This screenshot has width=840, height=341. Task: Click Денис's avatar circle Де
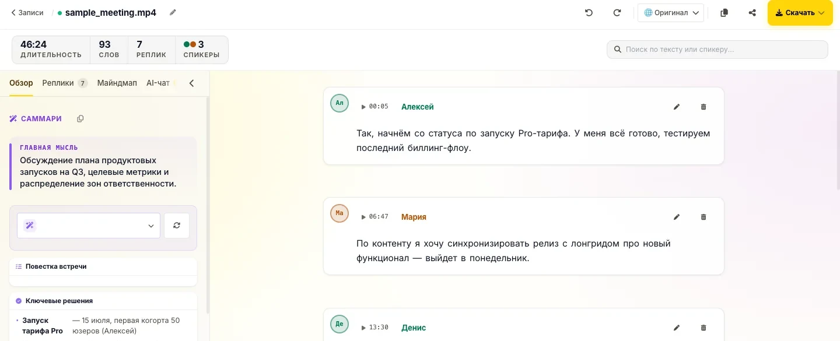[339, 324]
